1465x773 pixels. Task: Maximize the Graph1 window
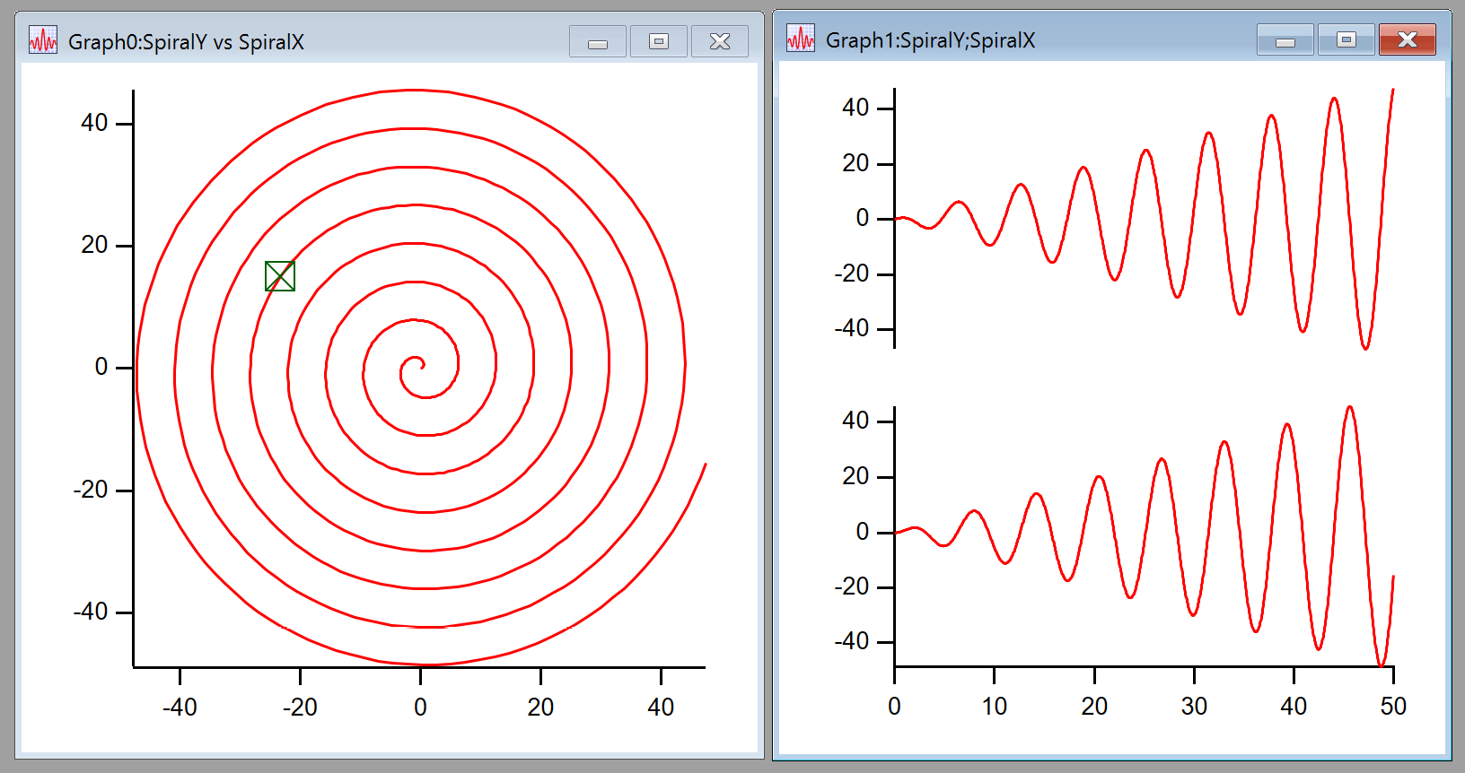tap(1346, 39)
